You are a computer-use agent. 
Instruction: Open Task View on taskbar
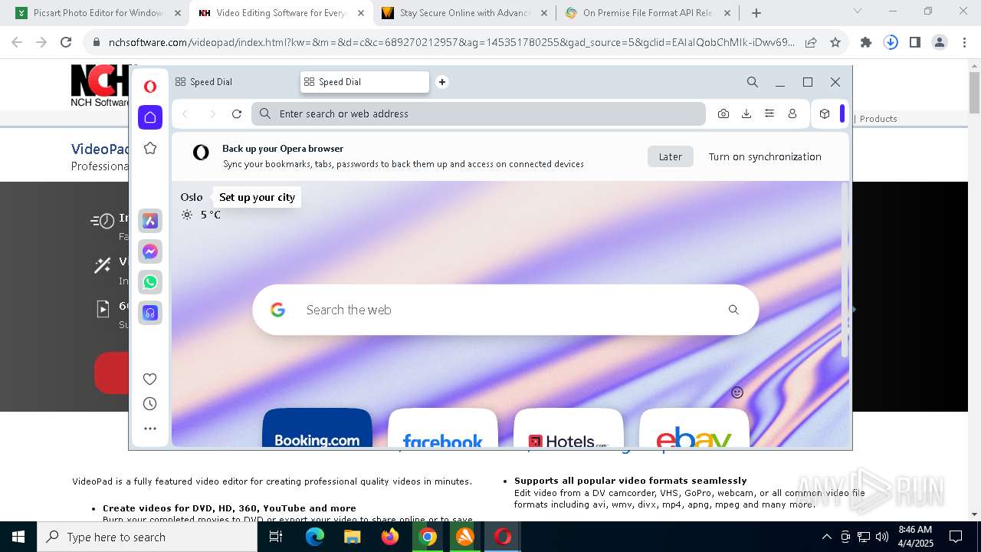click(x=276, y=537)
